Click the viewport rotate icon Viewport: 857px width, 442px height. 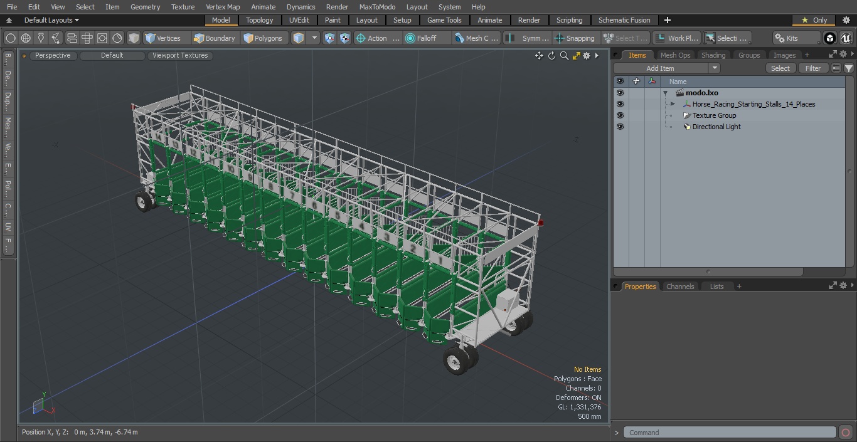tap(551, 56)
